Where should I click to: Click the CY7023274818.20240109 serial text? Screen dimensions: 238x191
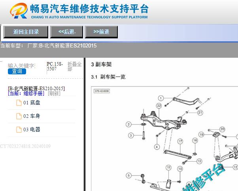[x=25, y=146]
